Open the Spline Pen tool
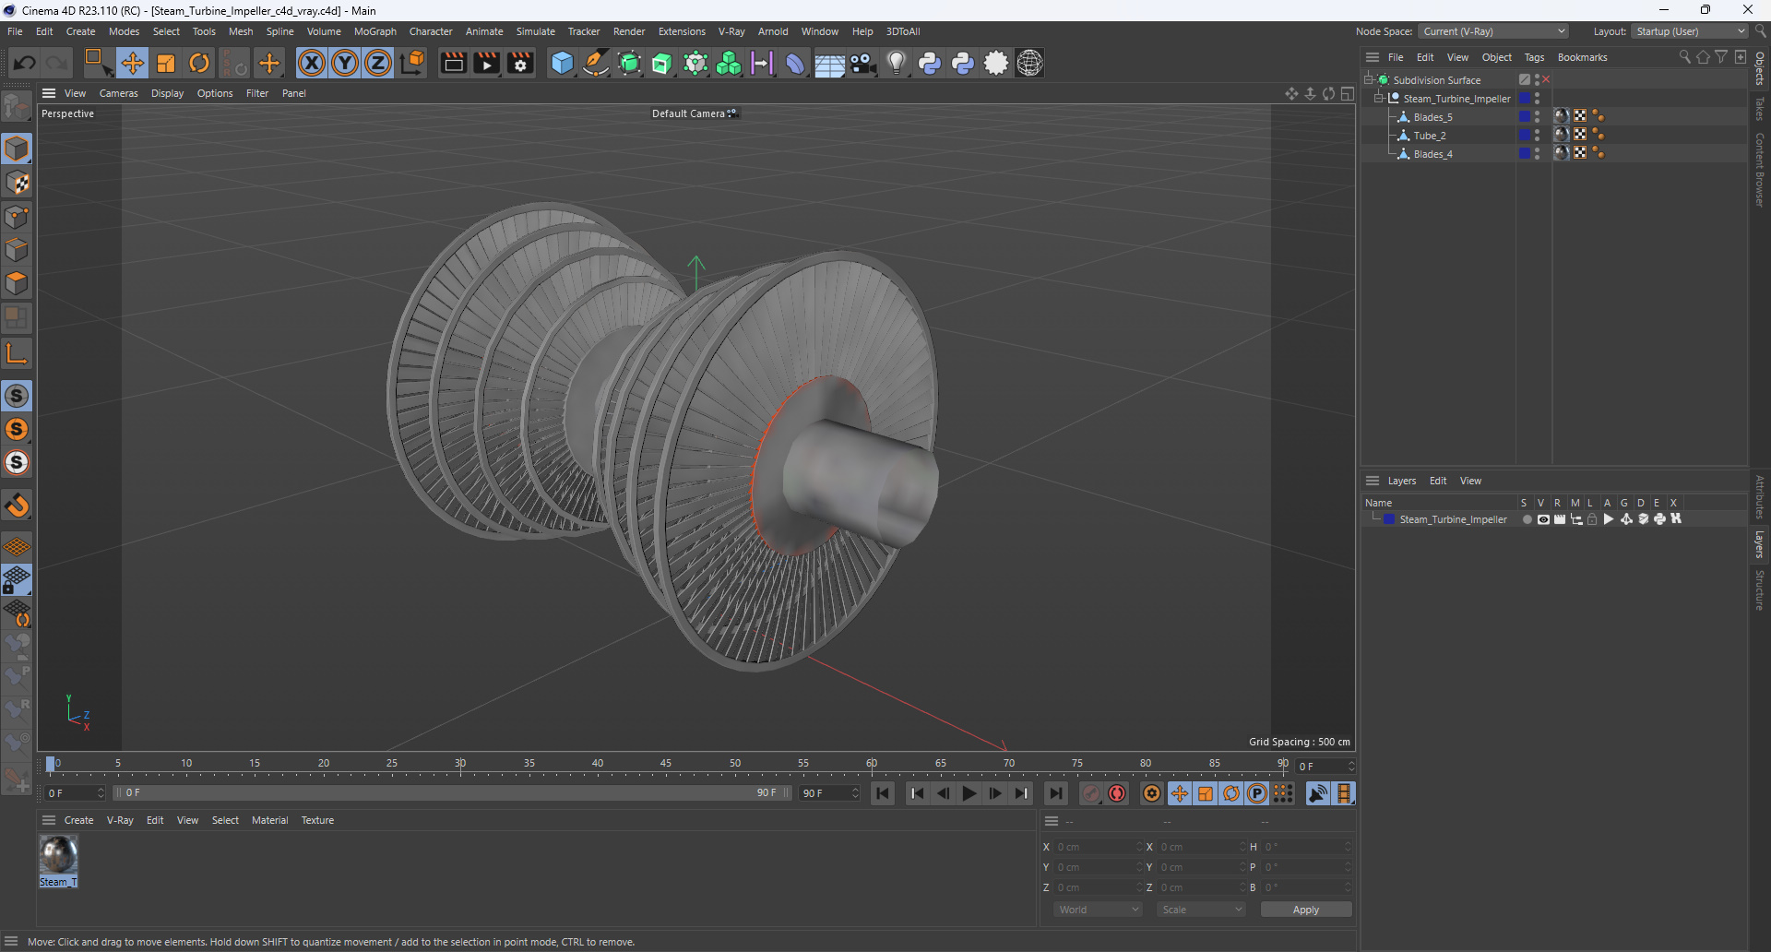Screen dimensions: 1771x952 click(596, 63)
